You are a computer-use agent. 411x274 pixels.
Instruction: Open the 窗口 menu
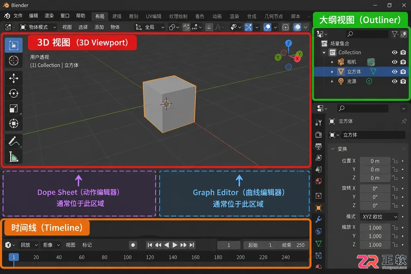[x=65, y=16]
